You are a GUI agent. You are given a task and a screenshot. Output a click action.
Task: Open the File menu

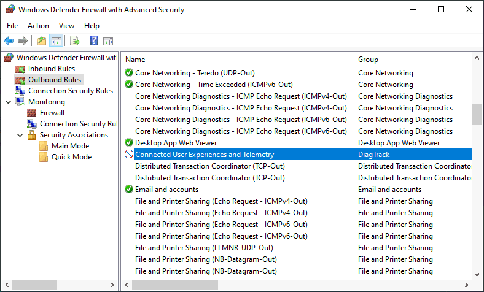tap(12, 26)
